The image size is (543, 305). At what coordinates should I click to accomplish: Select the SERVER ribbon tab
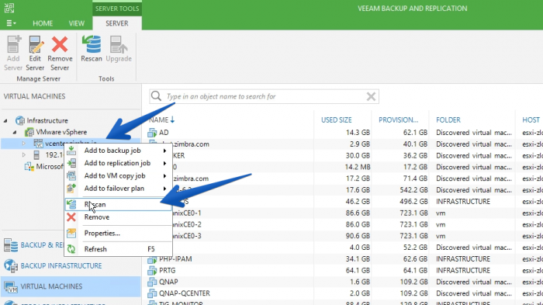(116, 23)
